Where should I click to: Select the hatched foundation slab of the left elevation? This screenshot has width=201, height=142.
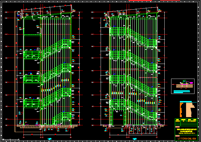click(x=47, y=126)
